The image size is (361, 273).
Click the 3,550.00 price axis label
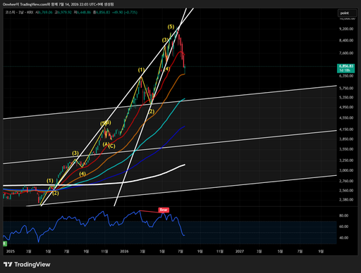[x=346, y=149]
